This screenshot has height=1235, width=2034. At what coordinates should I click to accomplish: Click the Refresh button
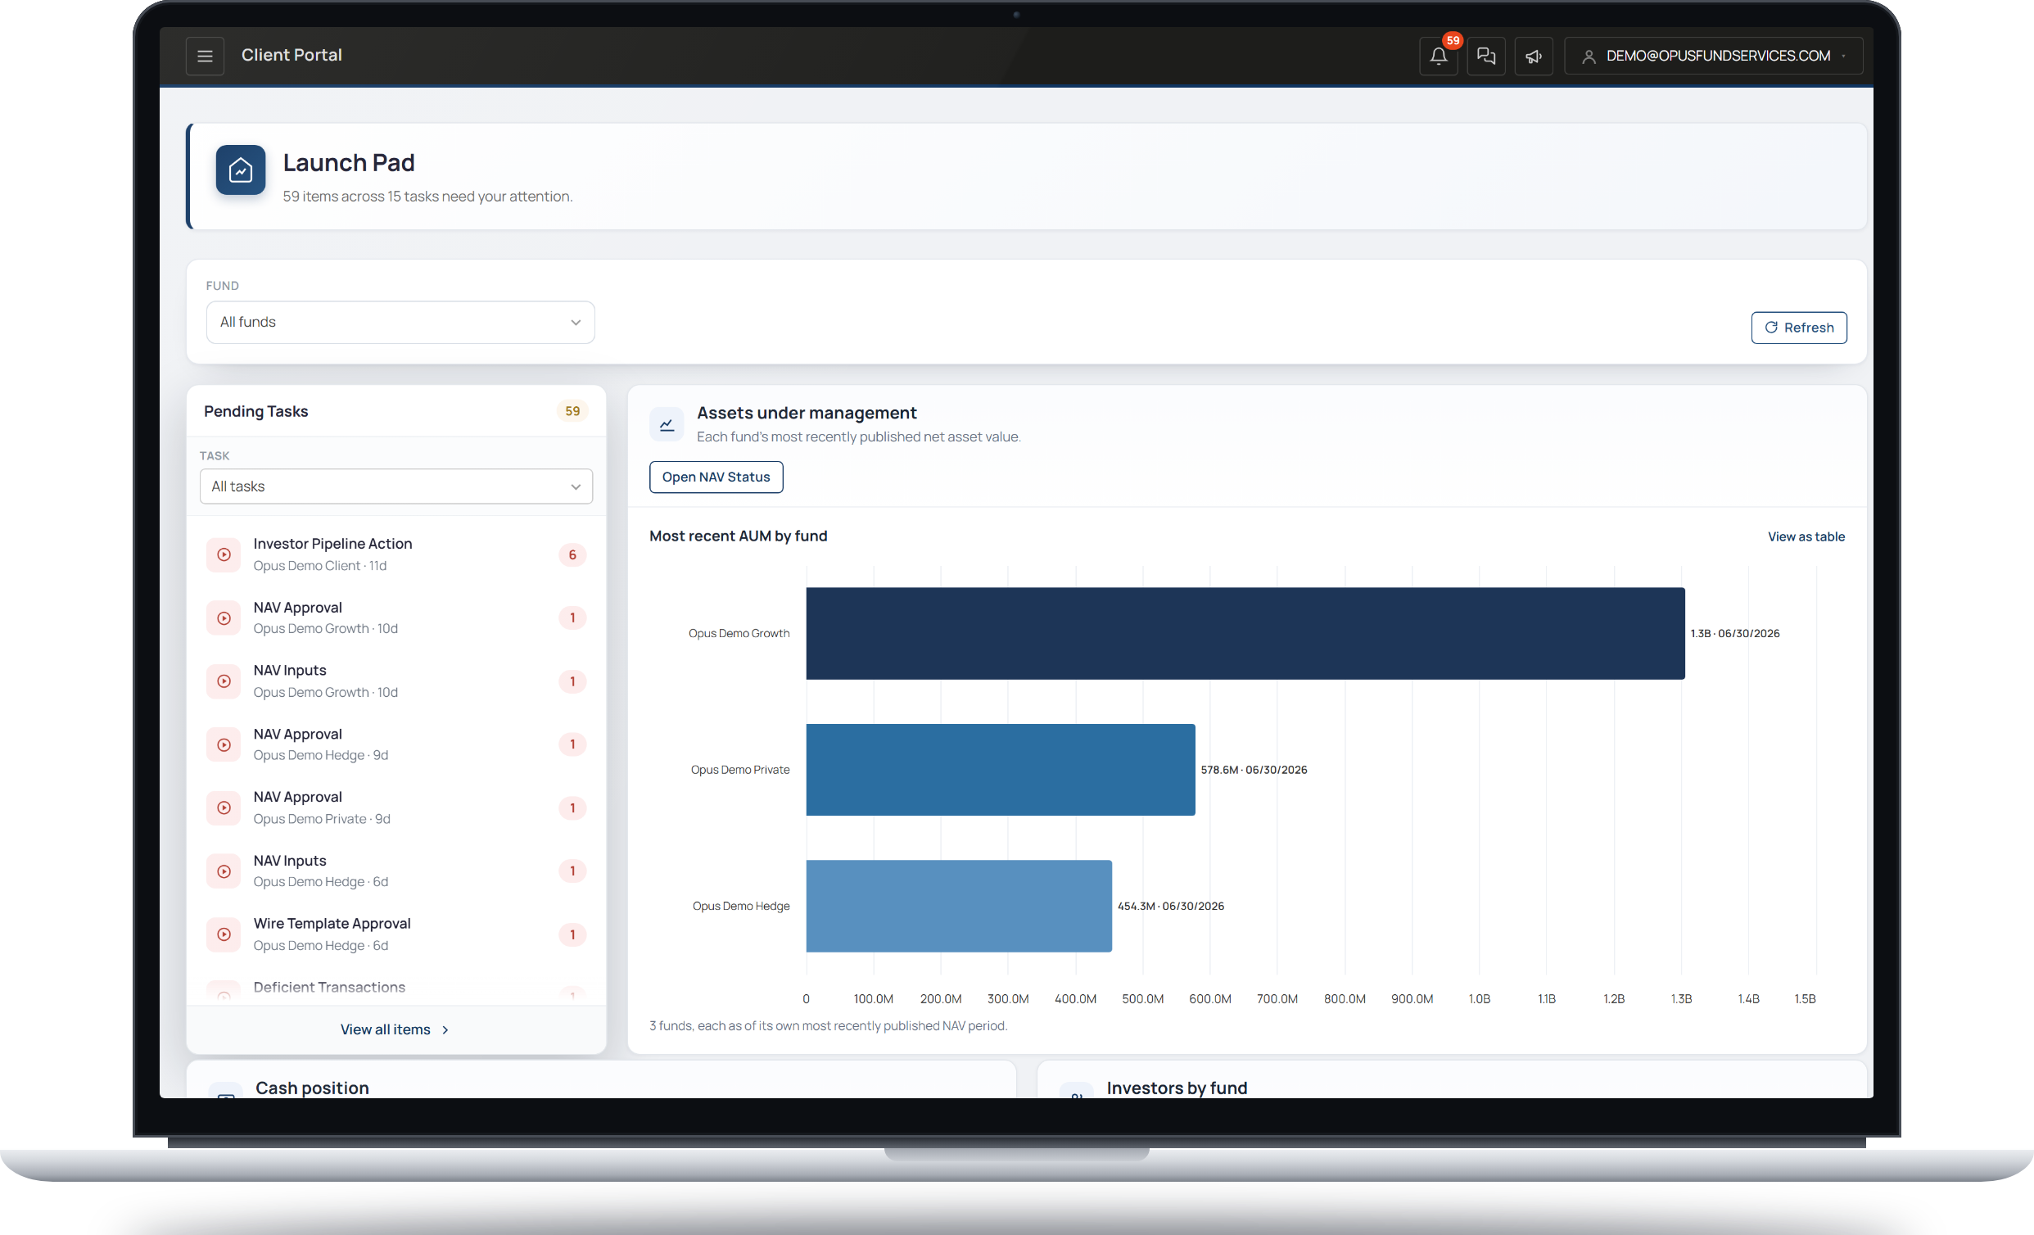coord(1799,328)
